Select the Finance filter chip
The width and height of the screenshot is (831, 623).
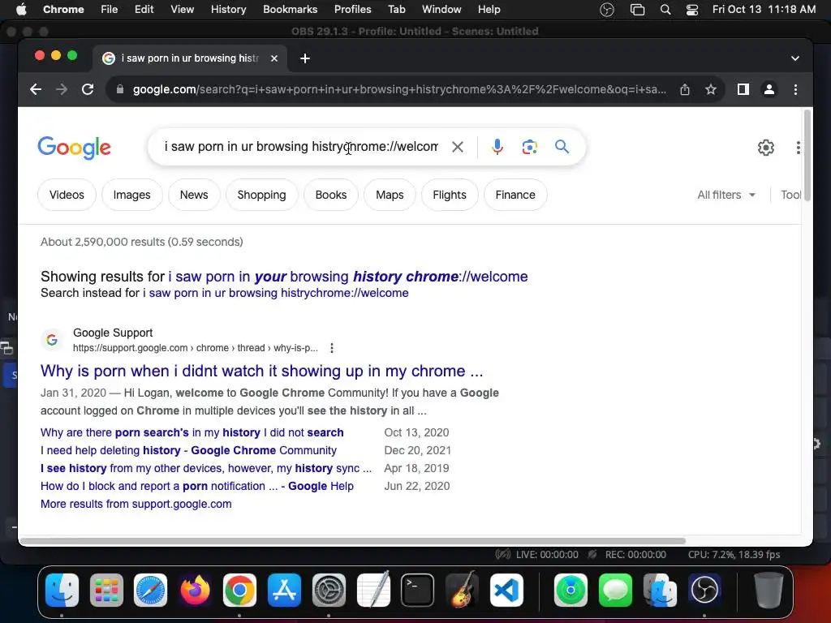515,195
